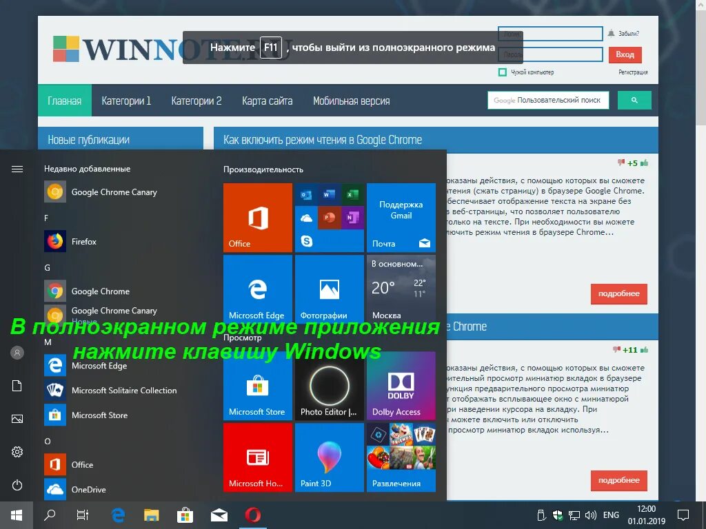Open Task View on the taskbar
The width and height of the screenshot is (706, 529).
point(83,515)
